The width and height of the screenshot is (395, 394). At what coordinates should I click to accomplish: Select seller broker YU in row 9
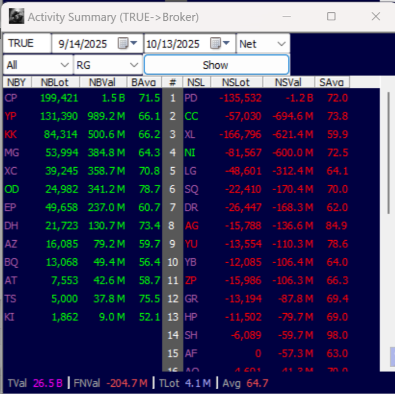pos(191,244)
